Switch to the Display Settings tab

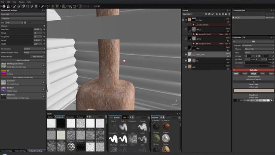[x=20, y=151]
